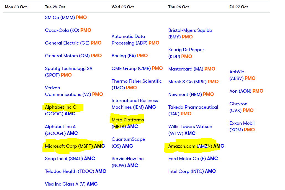Click the Mon 23 Oct column header

pyautogui.click(x=16, y=7)
